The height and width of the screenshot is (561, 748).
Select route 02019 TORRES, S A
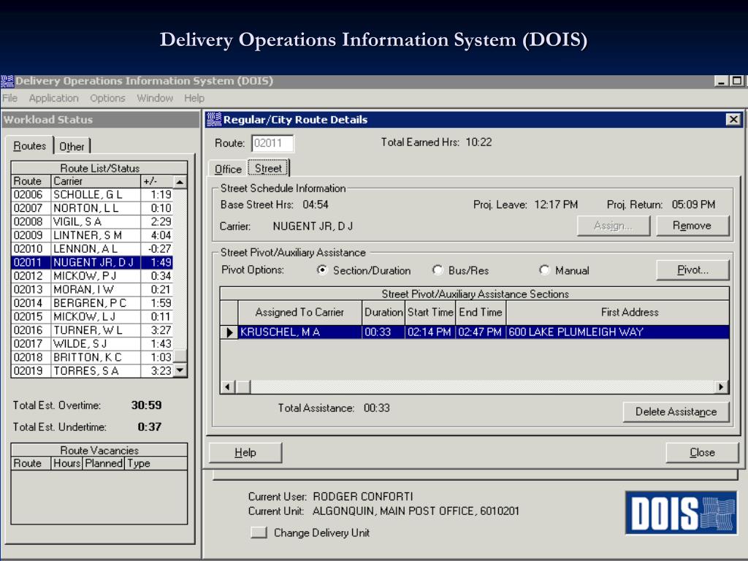tap(92, 370)
